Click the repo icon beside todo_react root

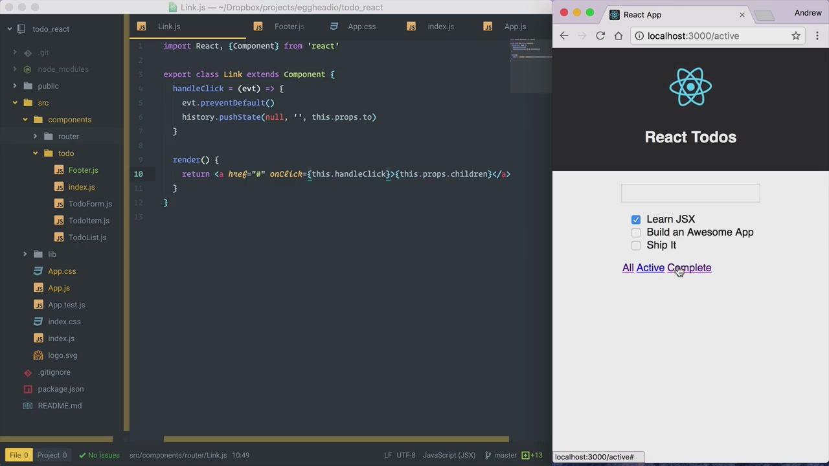21,29
